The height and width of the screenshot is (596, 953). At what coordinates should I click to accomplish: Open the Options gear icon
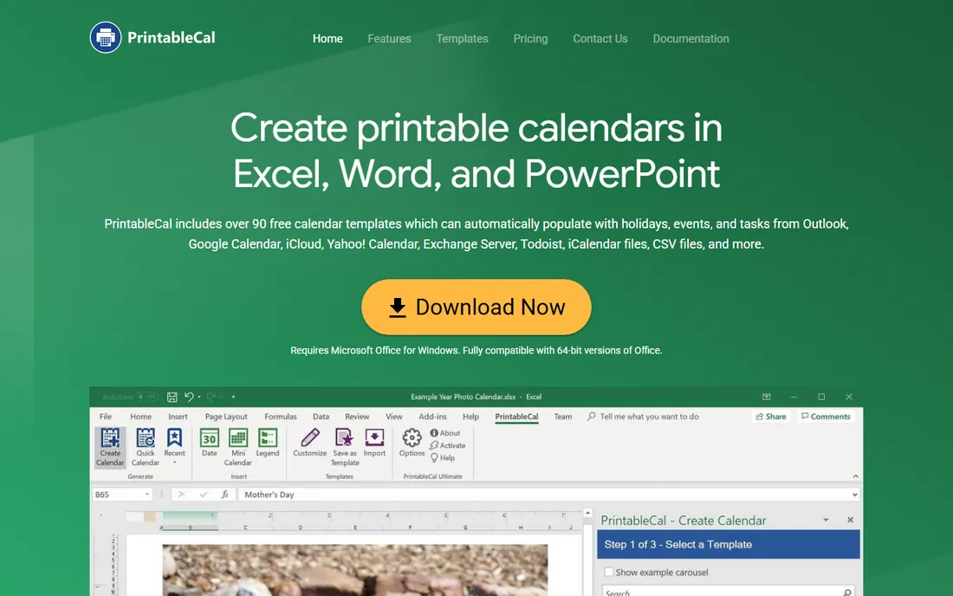(x=412, y=443)
